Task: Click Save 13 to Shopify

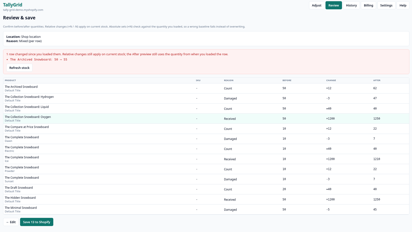Action: point(37,222)
